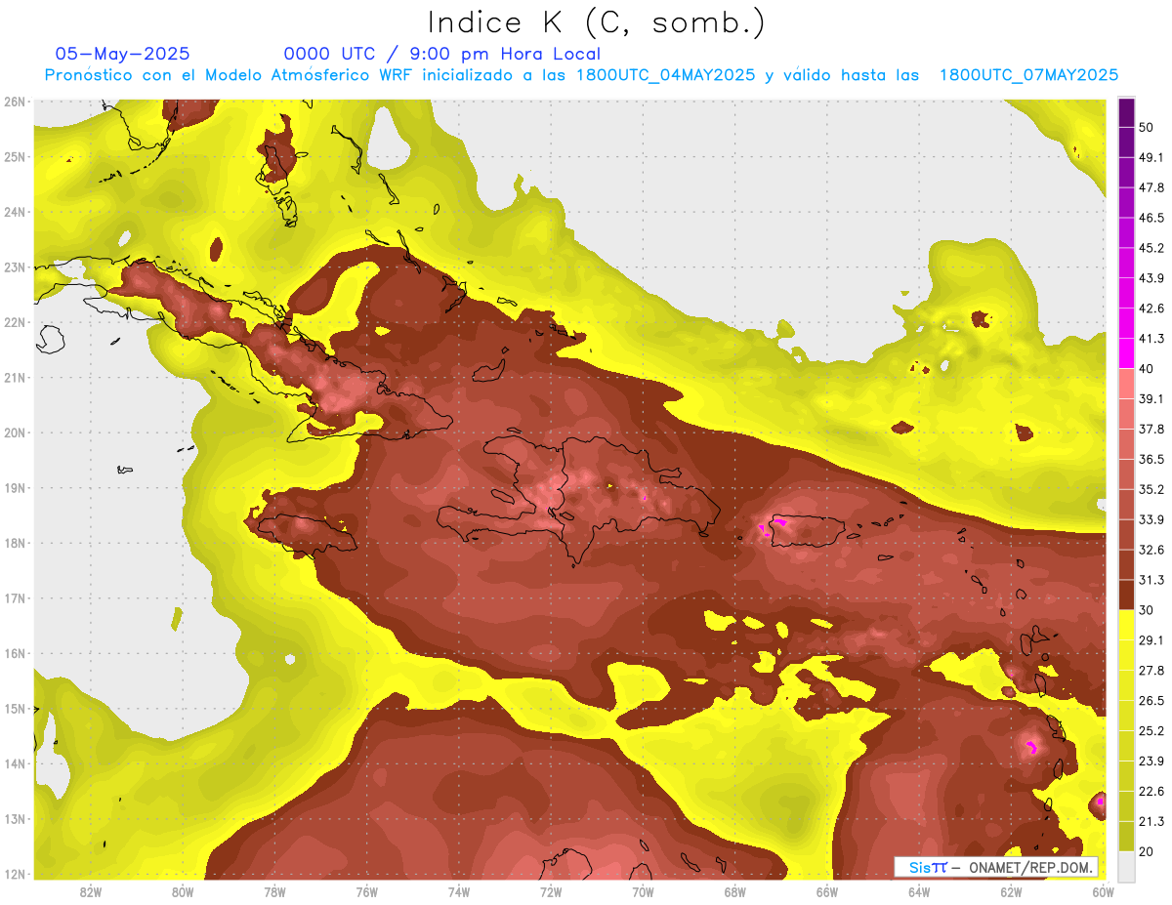Click the '36.5' colorbar value
Viewport: 1172px width, 905px height.
point(1151,459)
